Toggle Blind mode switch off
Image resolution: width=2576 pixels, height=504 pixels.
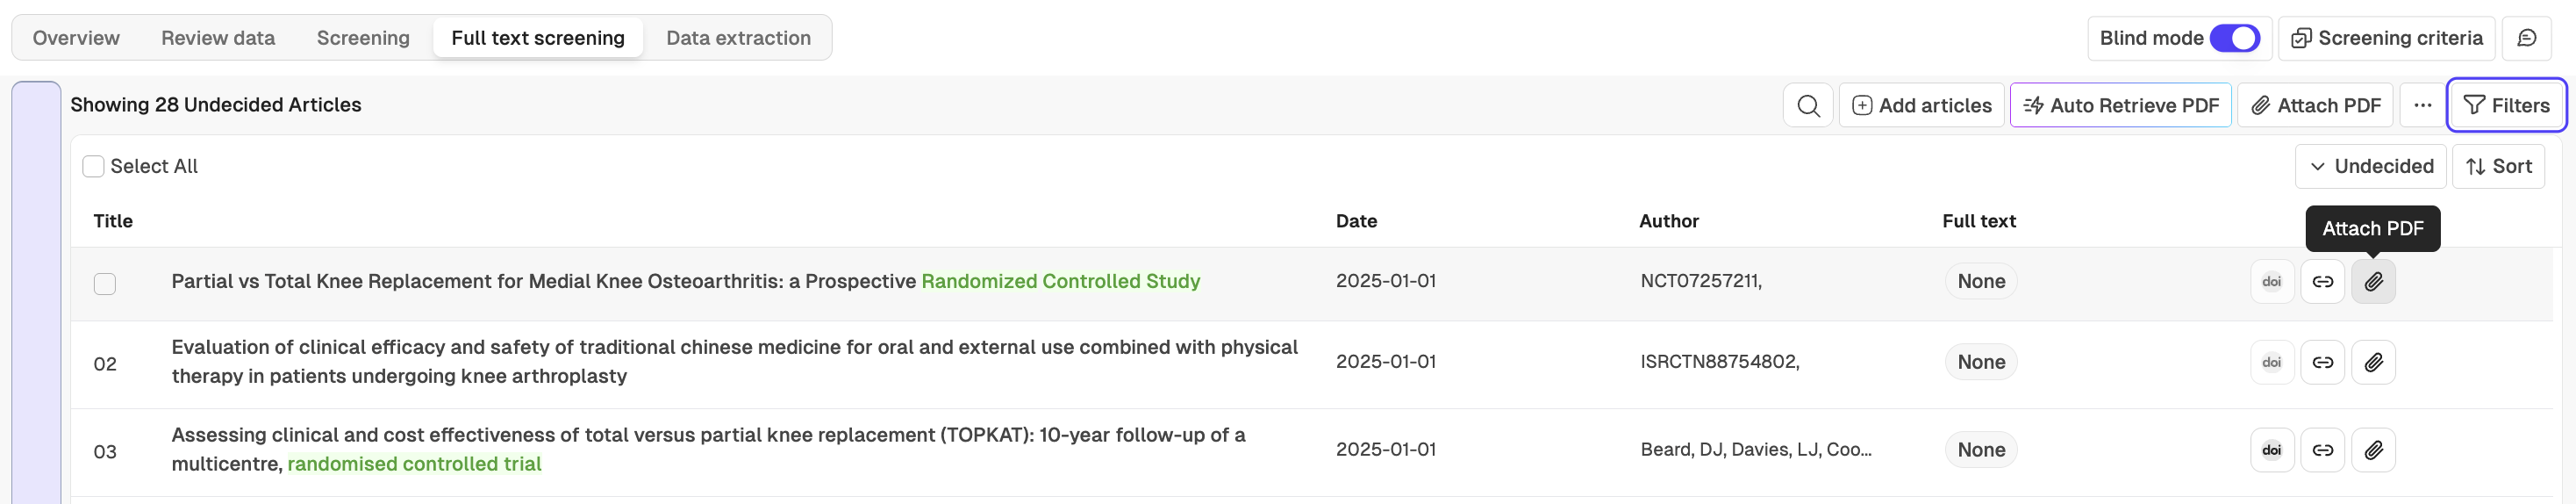[2234, 38]
